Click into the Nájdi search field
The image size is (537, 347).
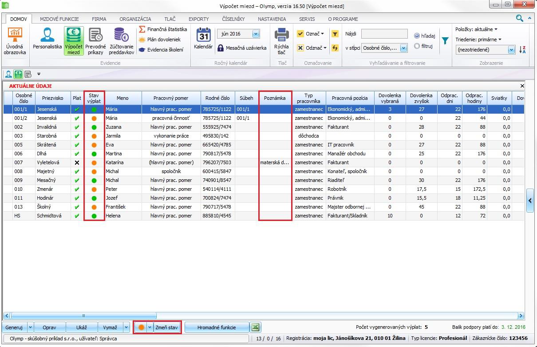coord(384,34)
